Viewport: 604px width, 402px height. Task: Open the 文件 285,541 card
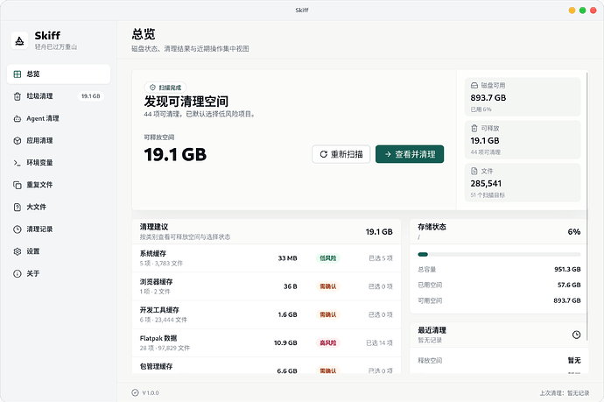point(523,182)
